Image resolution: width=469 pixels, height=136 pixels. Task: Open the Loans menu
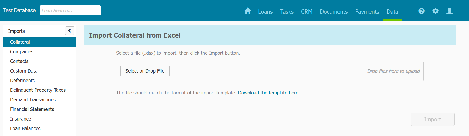point(265,12)
